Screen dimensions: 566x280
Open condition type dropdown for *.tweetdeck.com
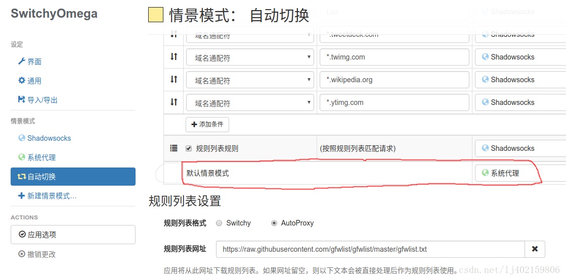[x=250, y=34]
